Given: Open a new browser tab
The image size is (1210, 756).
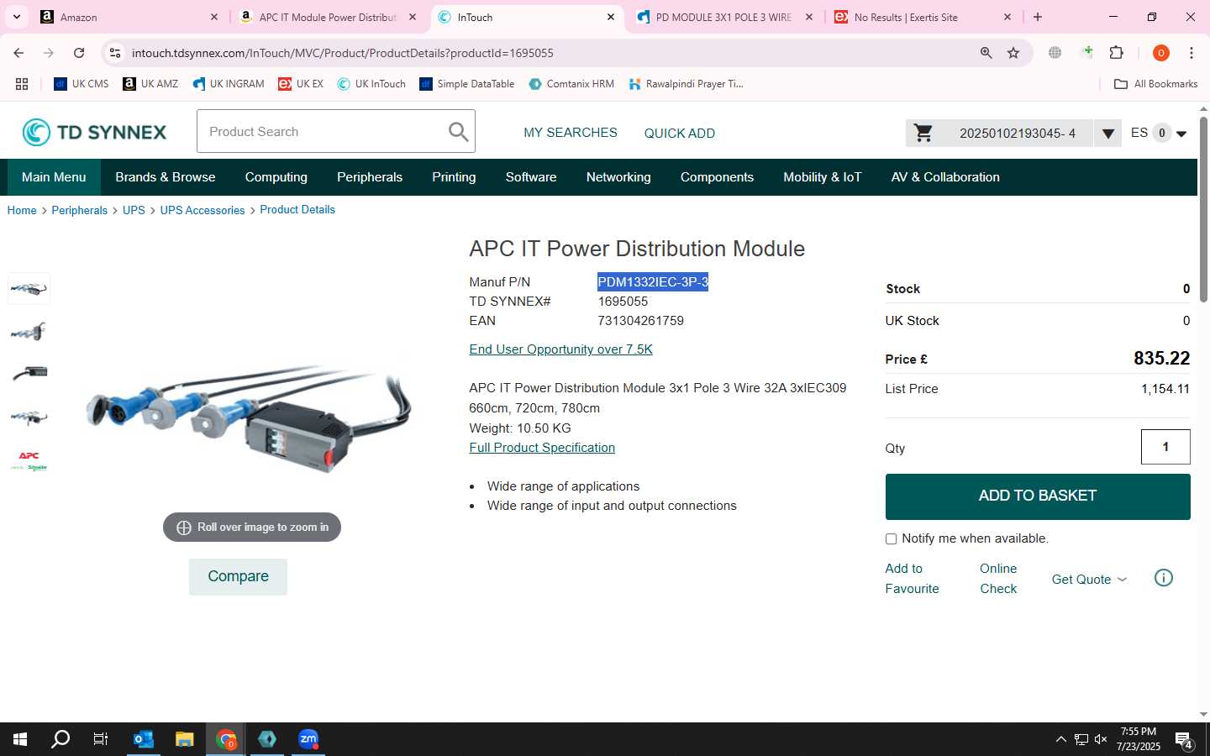Looking at the screenshot, I should click(x=1038, y=17).
